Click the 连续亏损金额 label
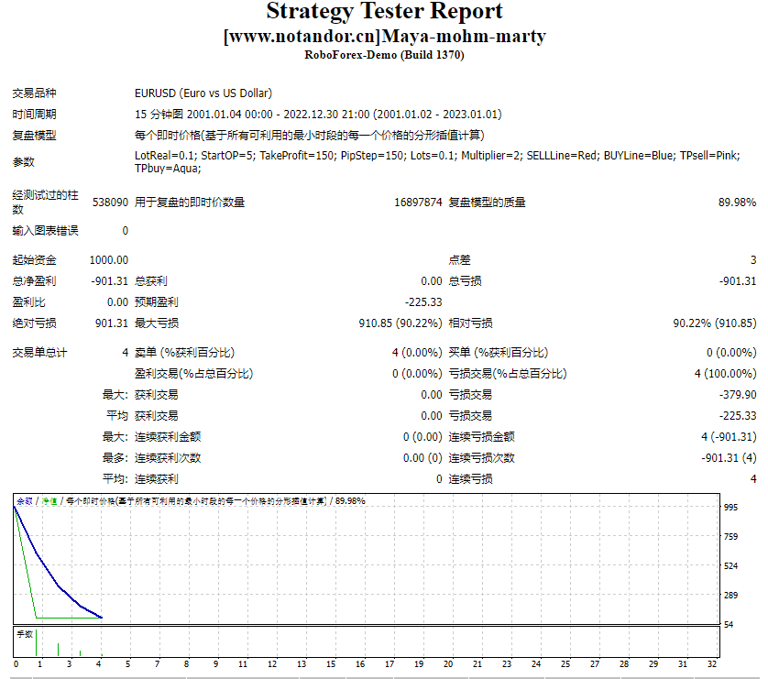The height and width of the screenshot is (679, 768). click(x=481, y=437)
